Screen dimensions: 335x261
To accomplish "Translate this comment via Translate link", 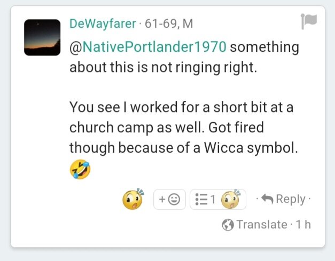I will point(262,225).
